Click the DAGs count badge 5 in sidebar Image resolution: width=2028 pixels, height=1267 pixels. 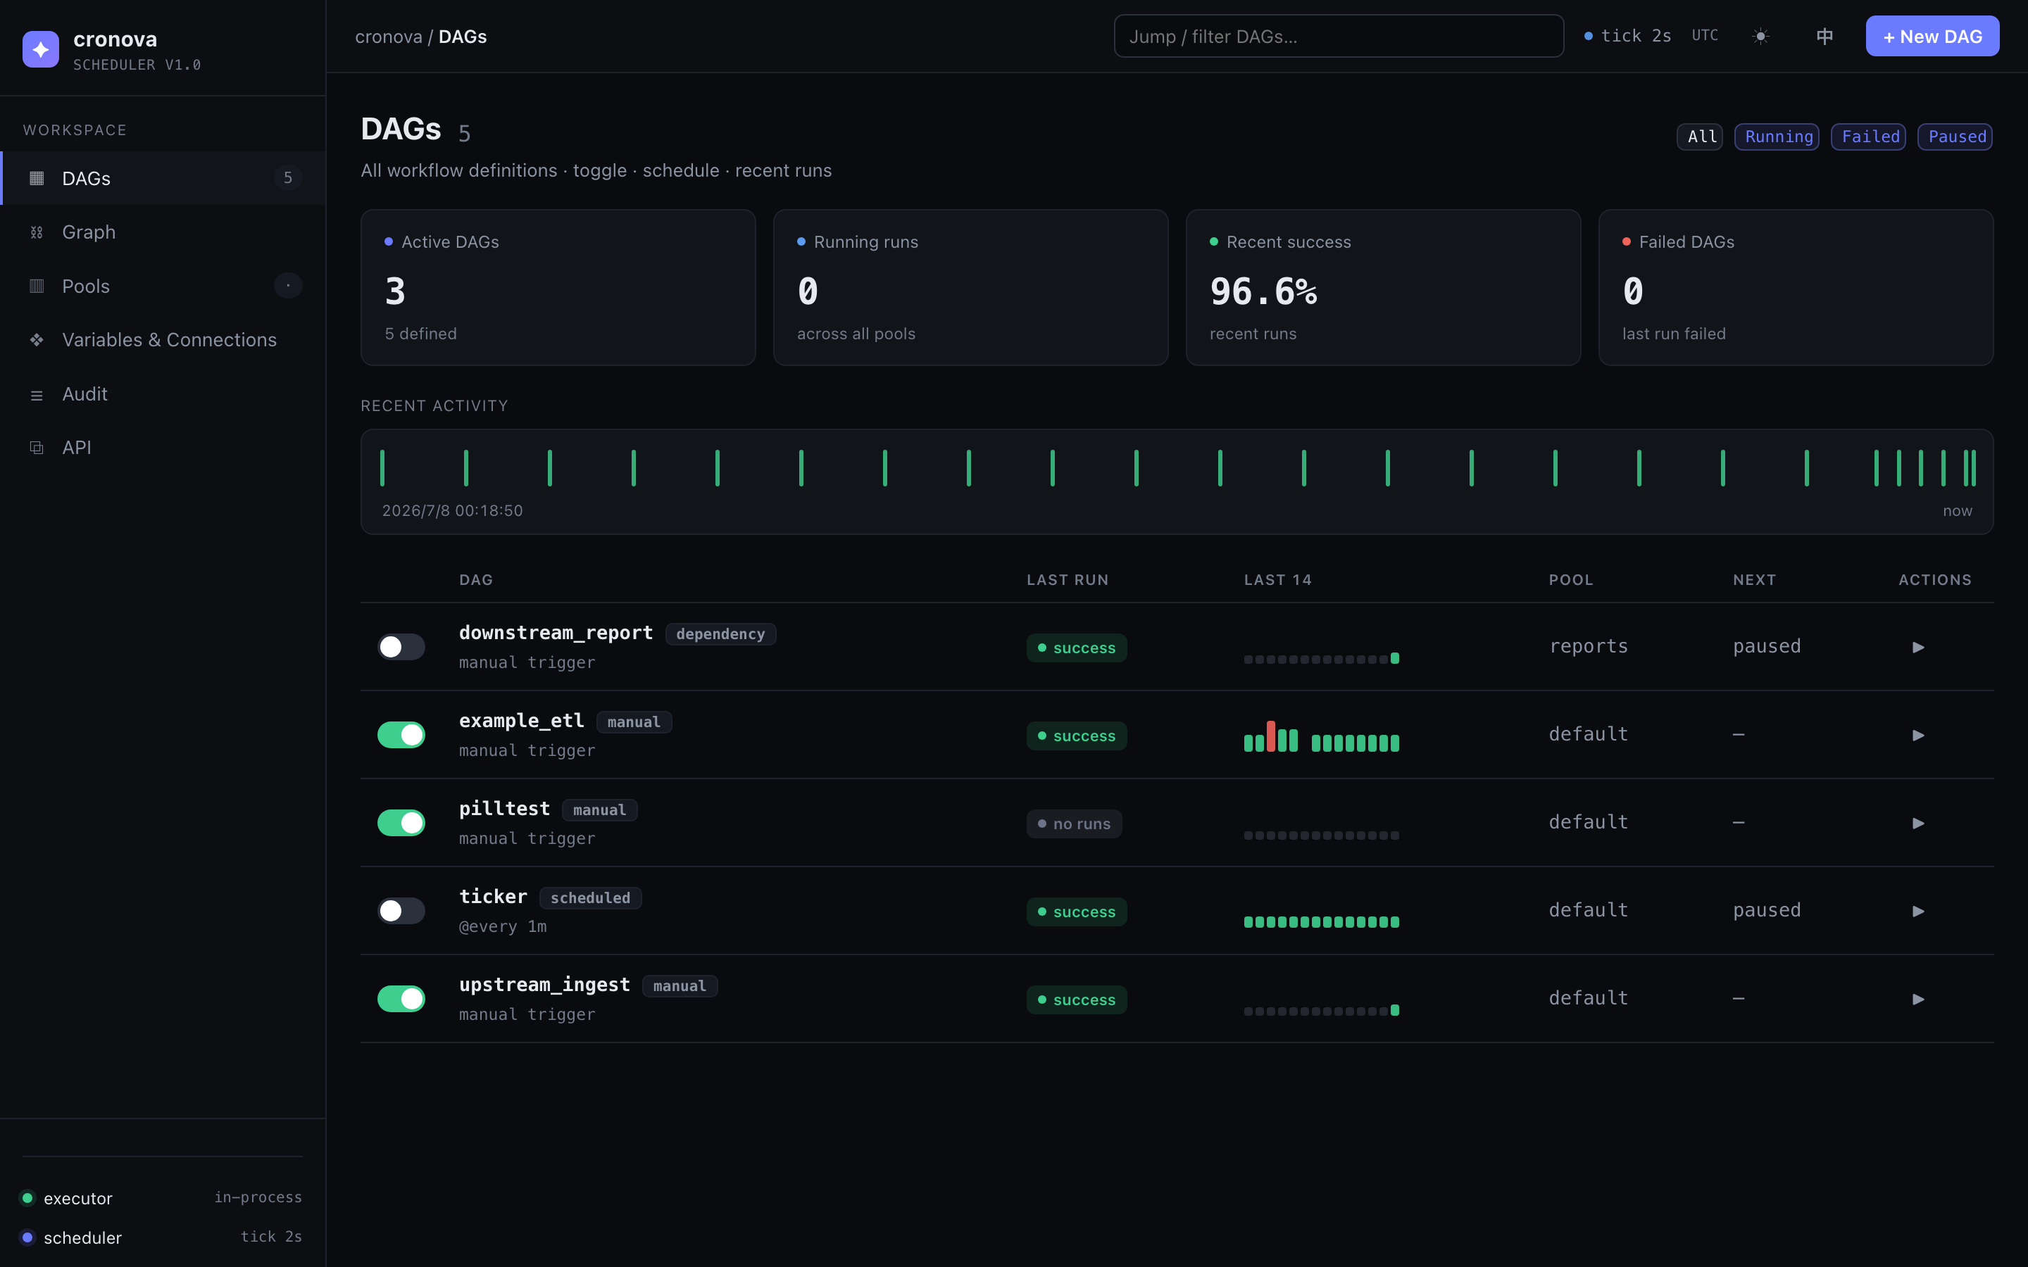tap(288, 177)
